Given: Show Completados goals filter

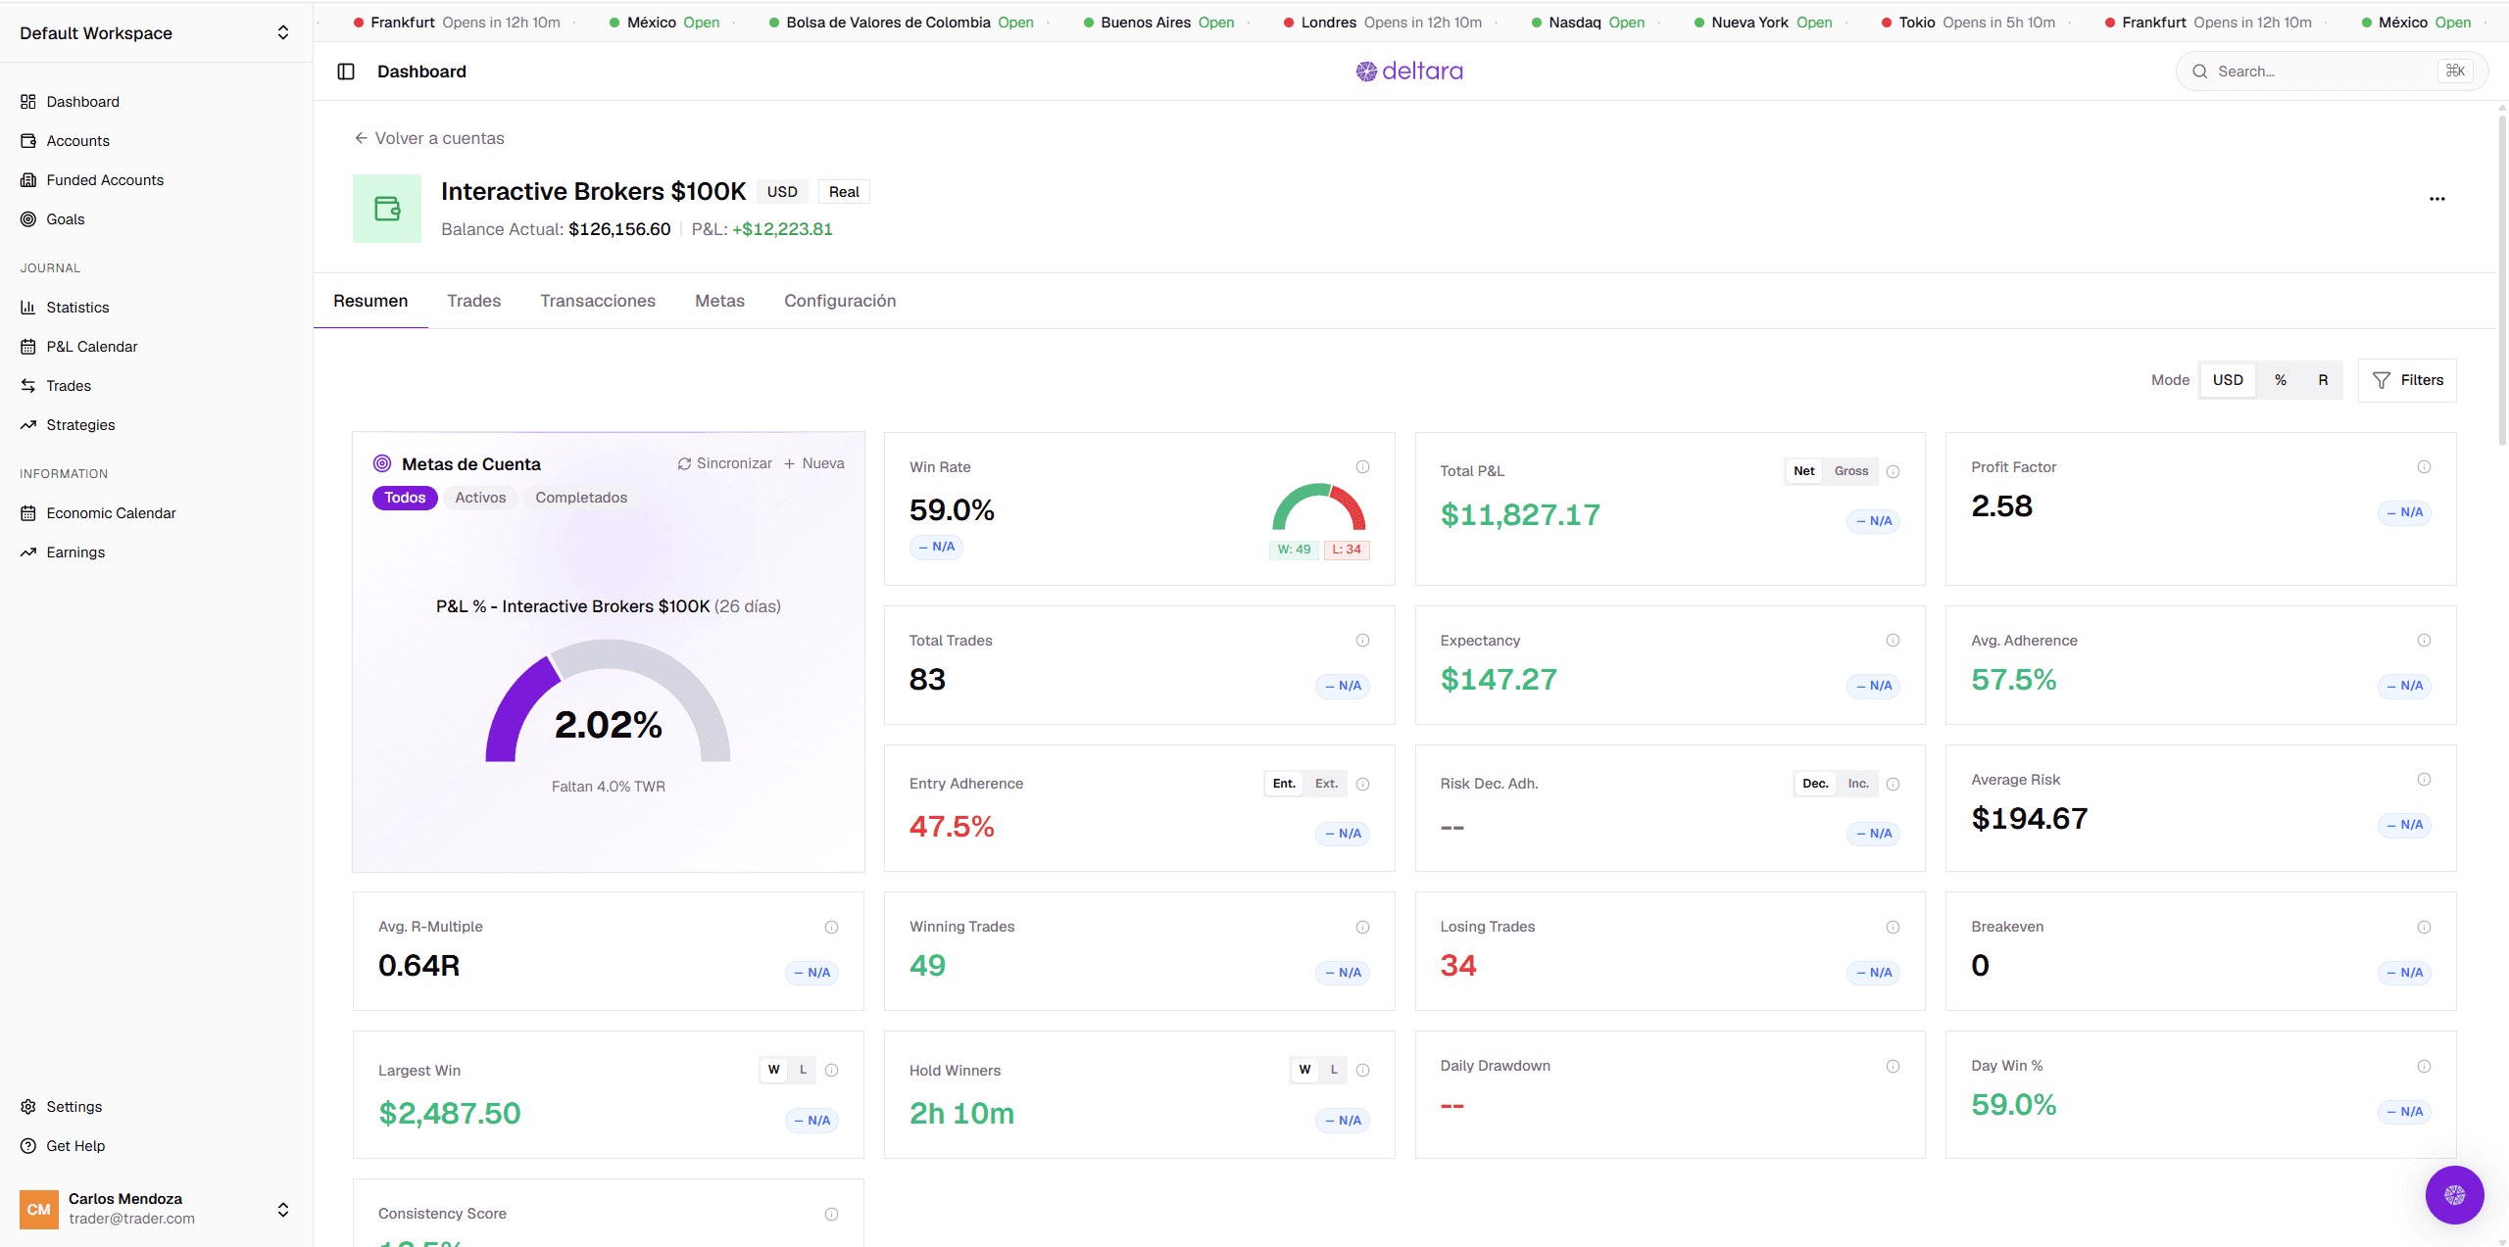Looking at the screenshot, I should point(581,498).
